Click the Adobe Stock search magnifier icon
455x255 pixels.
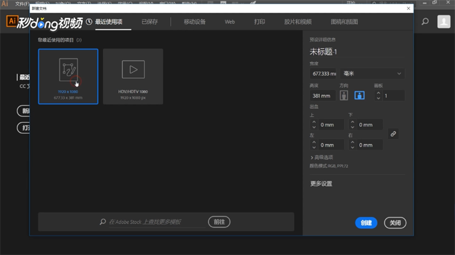[103, 221]
